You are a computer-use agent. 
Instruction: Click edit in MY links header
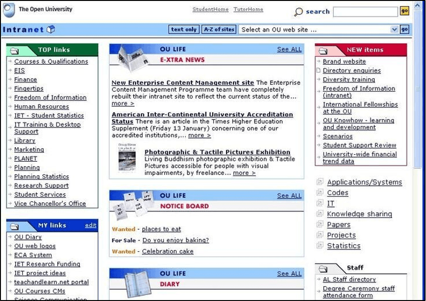[91, 226]
